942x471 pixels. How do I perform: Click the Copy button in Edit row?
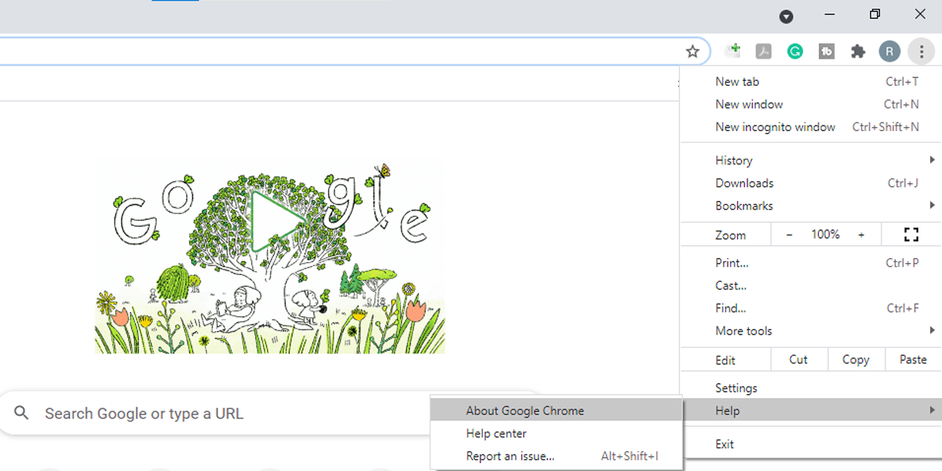[856, 360]
